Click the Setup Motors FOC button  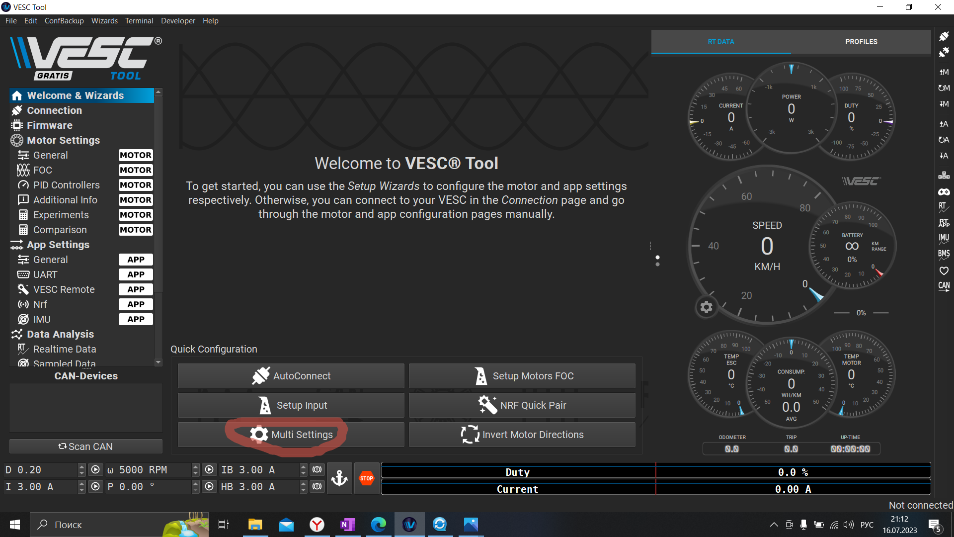pos(522,376)
